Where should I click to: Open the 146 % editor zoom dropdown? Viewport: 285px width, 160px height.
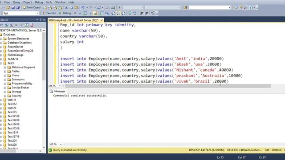coord(60,86)
